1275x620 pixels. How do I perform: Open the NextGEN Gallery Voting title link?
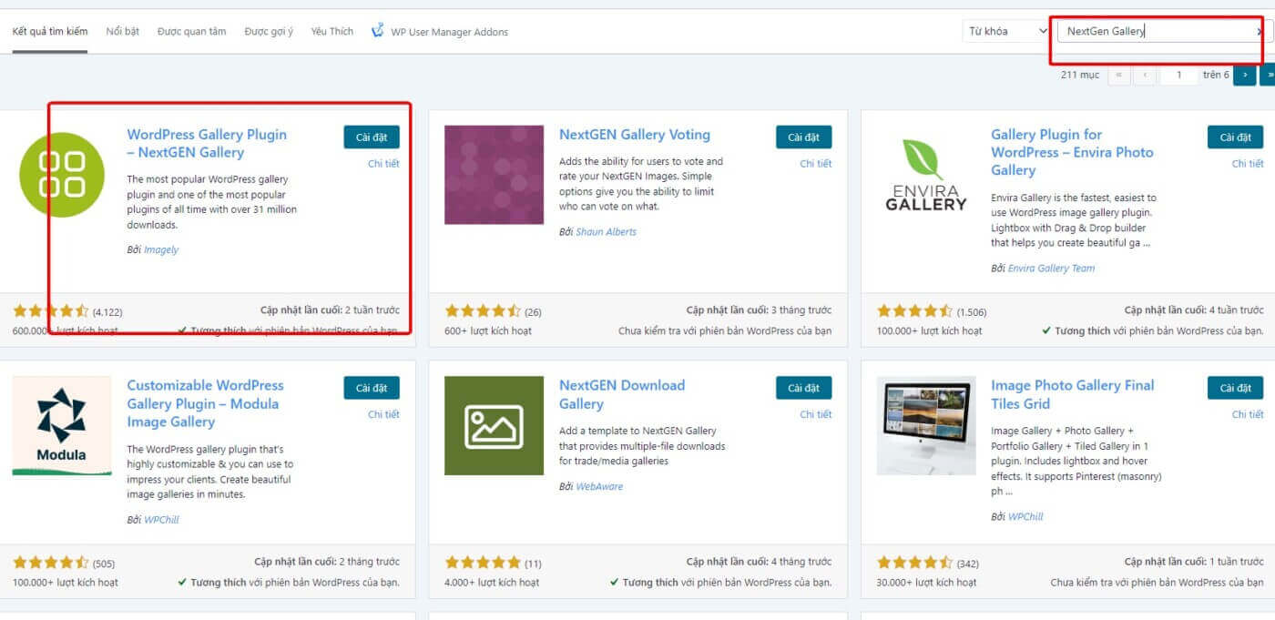click(635, 135)
